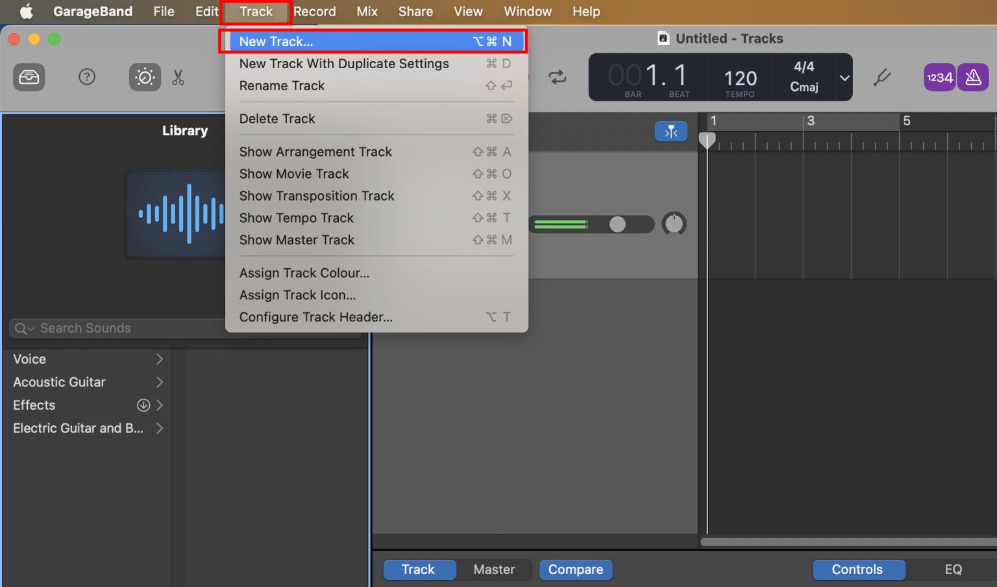Select Delete Track menu item
The image size is (997, 587).
(376, 119)
